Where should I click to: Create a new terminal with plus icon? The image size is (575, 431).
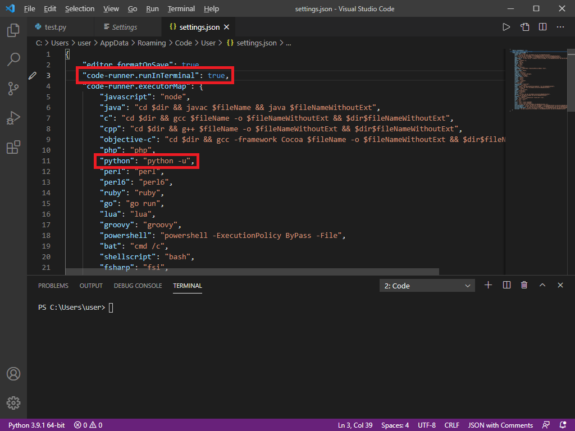point(488,285)
